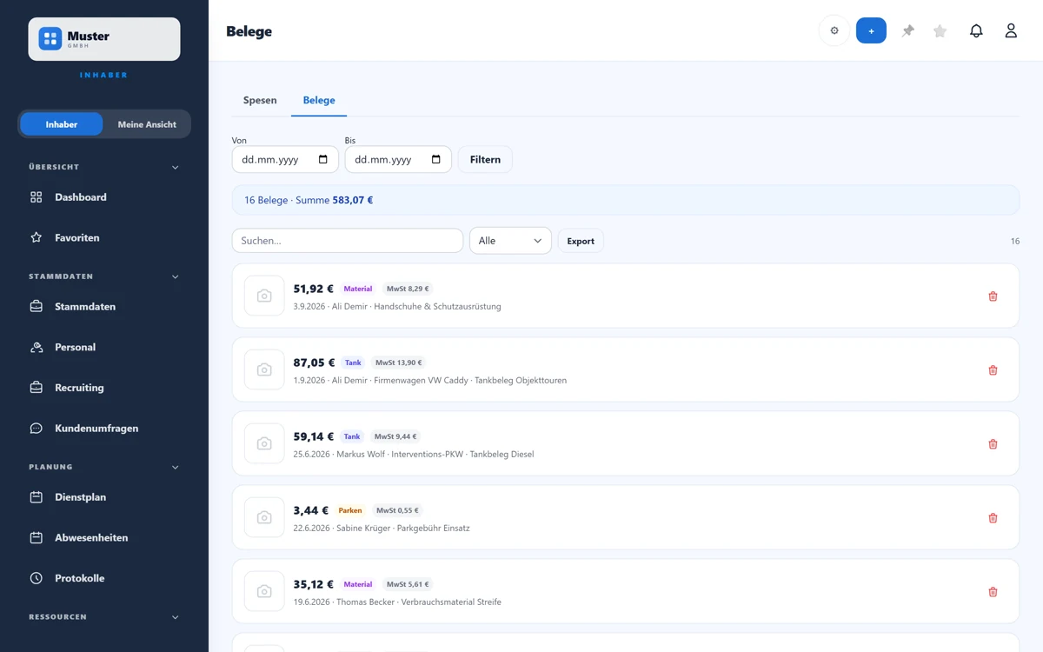Open notifications bell icon
The image size is (1043, 652).
(x=976, y=30)
